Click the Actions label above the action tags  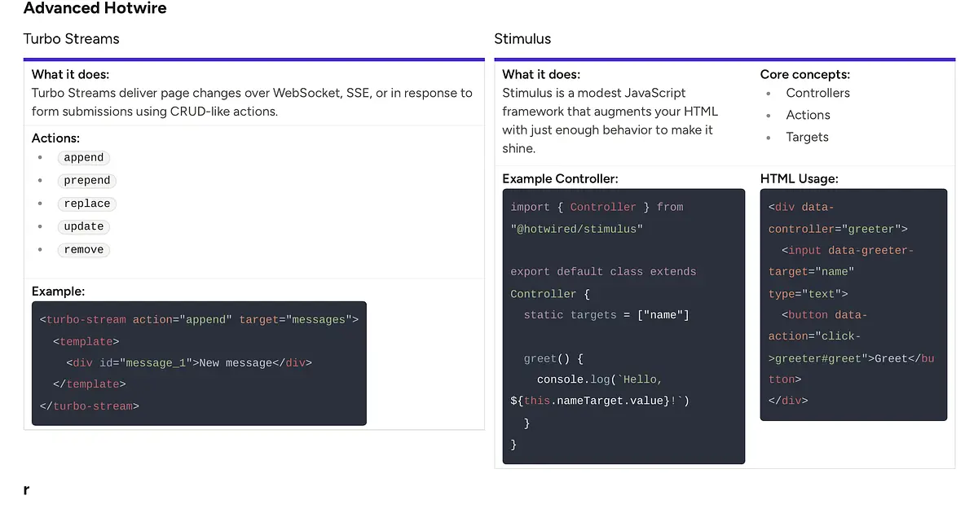[55, 138]
